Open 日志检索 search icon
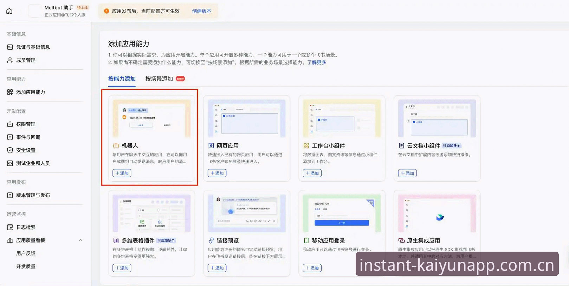This screenshot has width=569, height=286. click(10, 227)
